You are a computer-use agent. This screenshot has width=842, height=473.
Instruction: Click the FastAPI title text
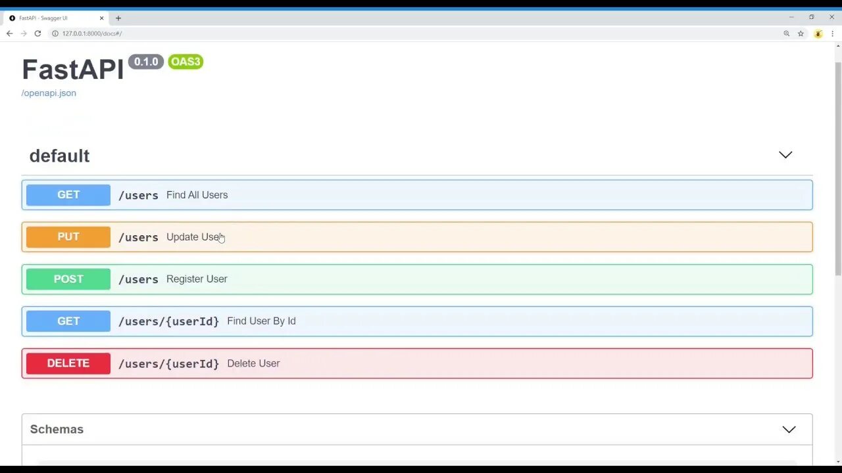click(x=73, y=70)
